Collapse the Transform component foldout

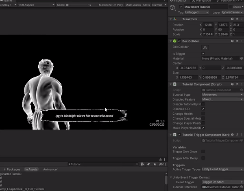pyautogui.click(x=170, y=19)
